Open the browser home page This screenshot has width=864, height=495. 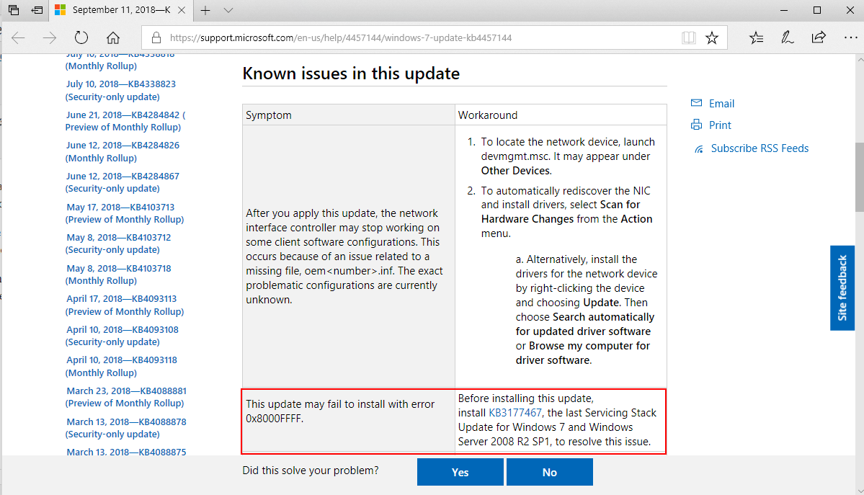point(113,37)
